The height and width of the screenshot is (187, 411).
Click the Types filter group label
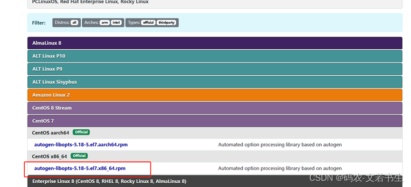coord(134,23)
